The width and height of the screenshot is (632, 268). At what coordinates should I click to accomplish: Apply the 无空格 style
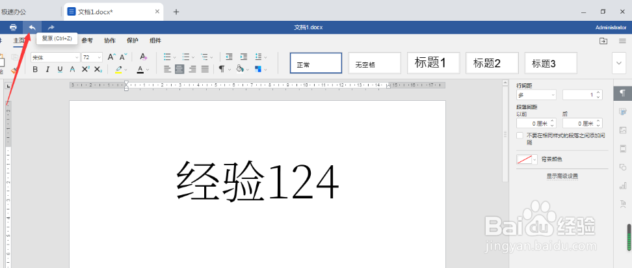coord(375,63)
